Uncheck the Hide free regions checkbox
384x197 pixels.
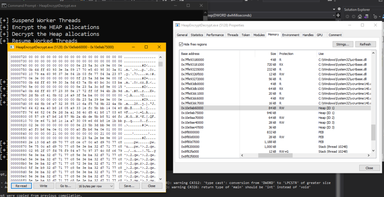tap(181, 44)
